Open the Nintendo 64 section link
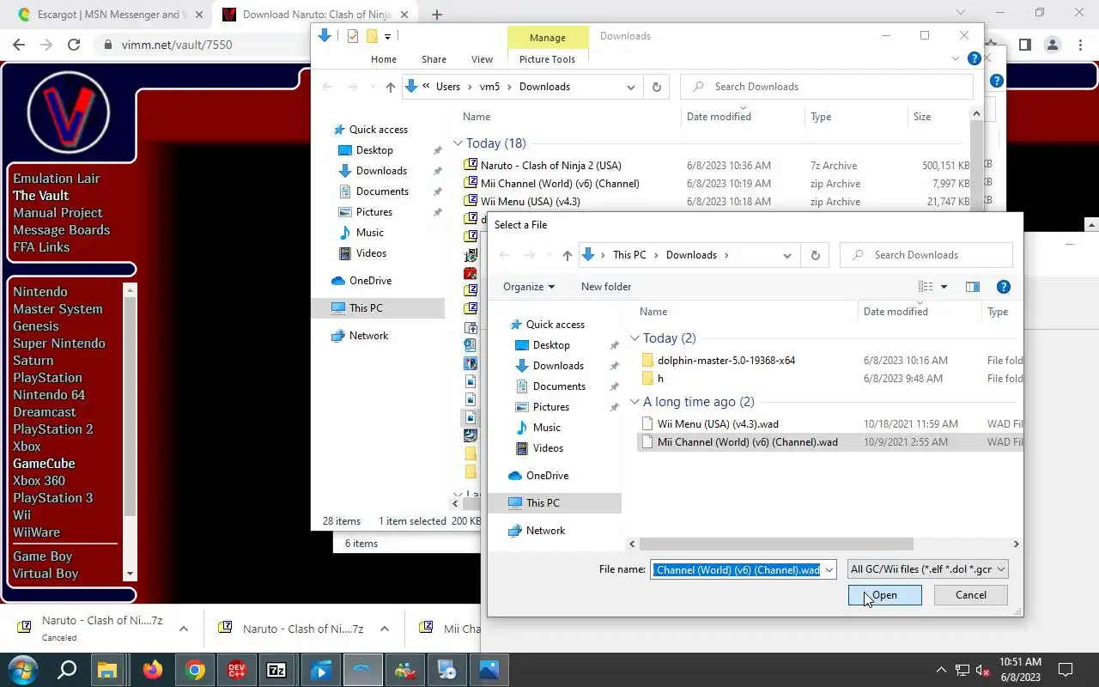The image size is (1099, 687). point(49,395)
